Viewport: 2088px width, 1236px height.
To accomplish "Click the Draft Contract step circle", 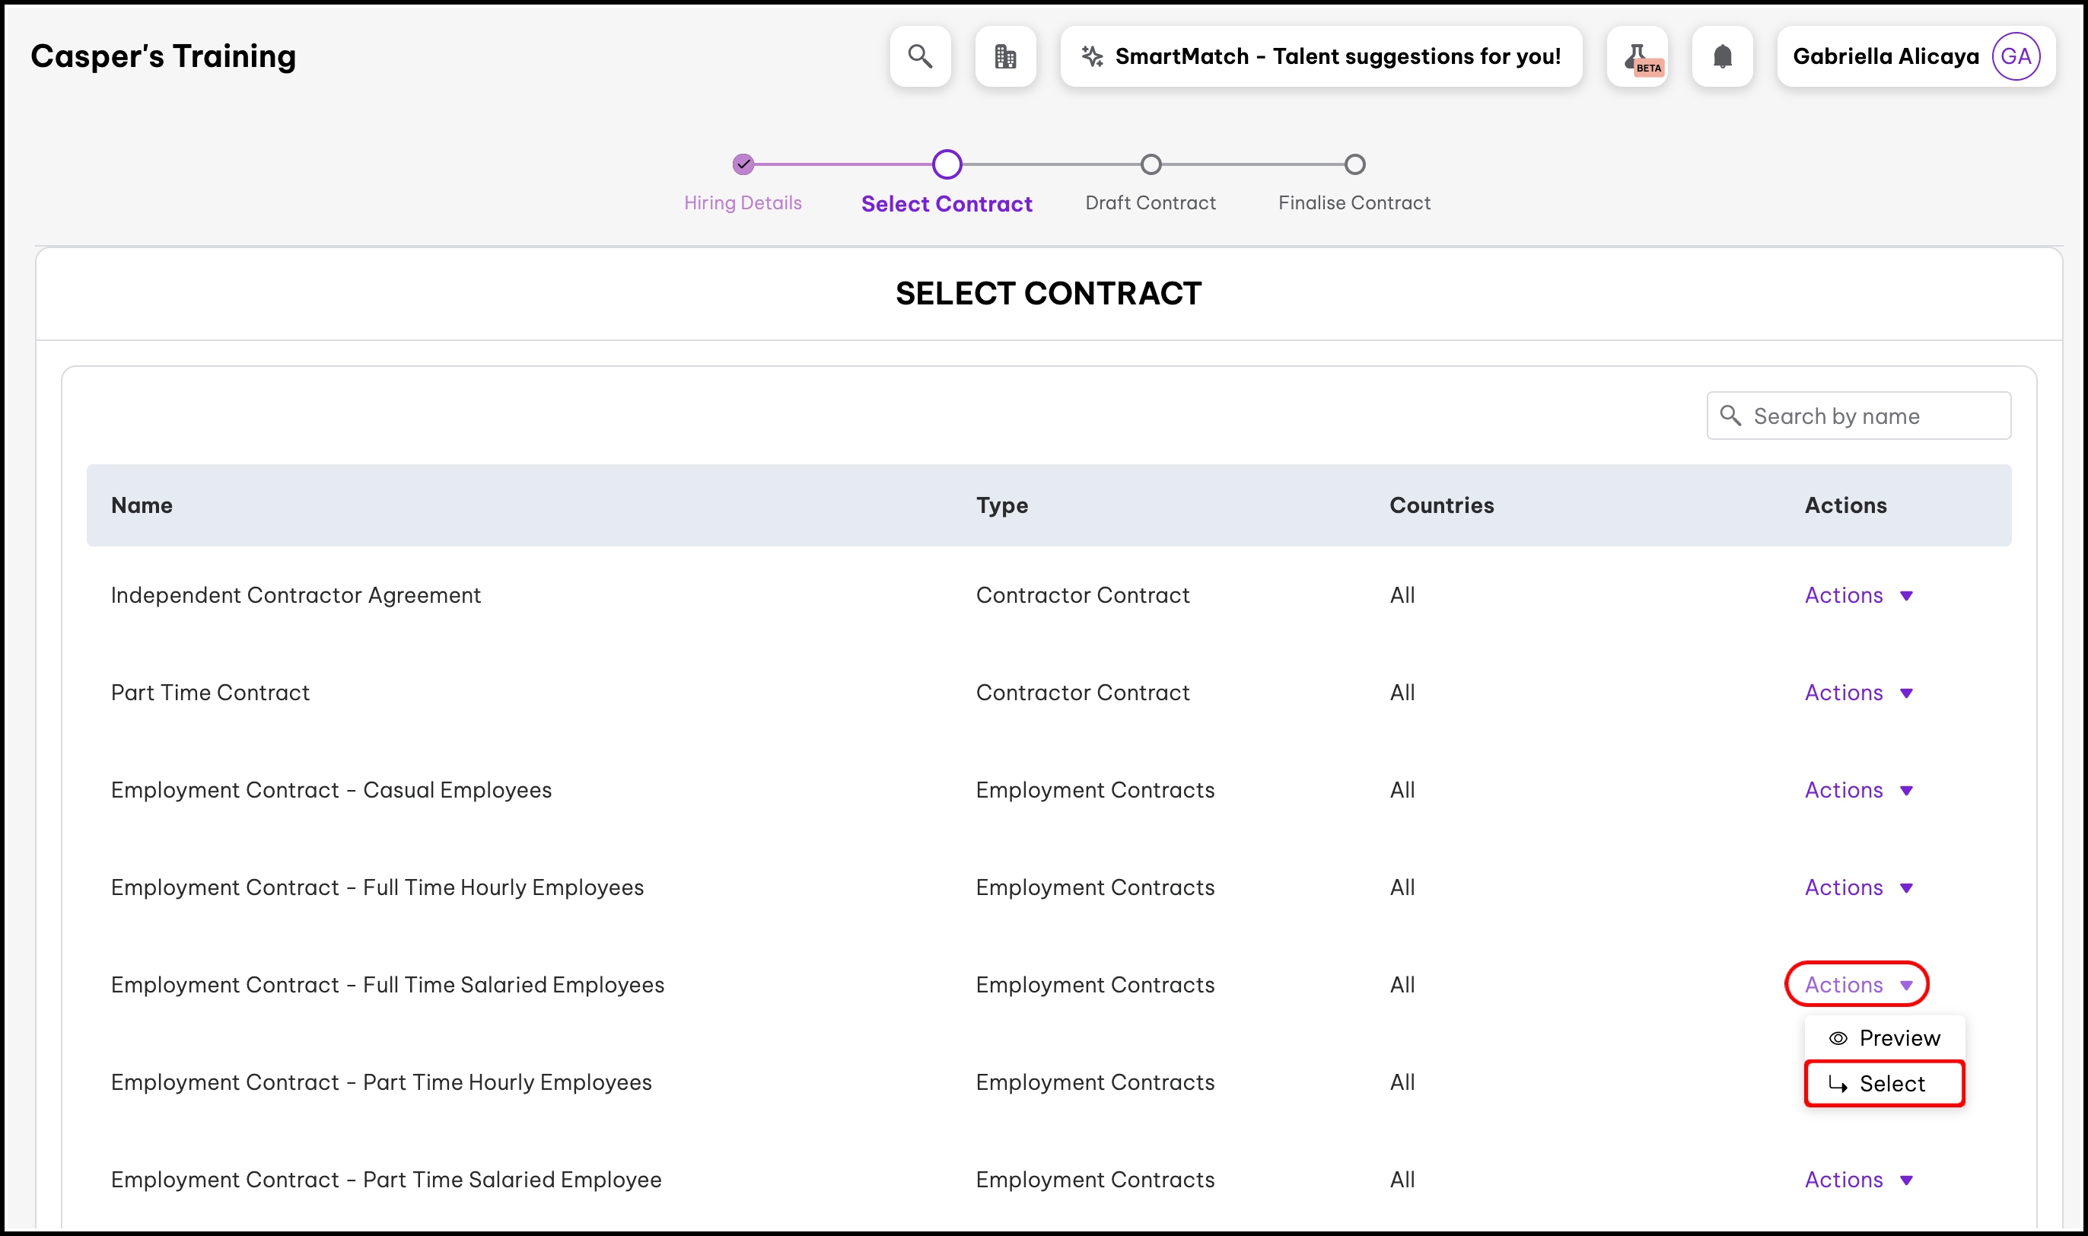I will coord(1151,165).
